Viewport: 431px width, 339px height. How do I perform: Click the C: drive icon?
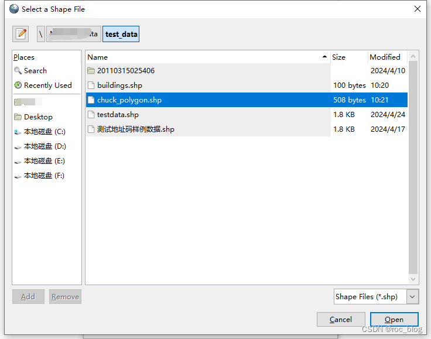[18, 132]
